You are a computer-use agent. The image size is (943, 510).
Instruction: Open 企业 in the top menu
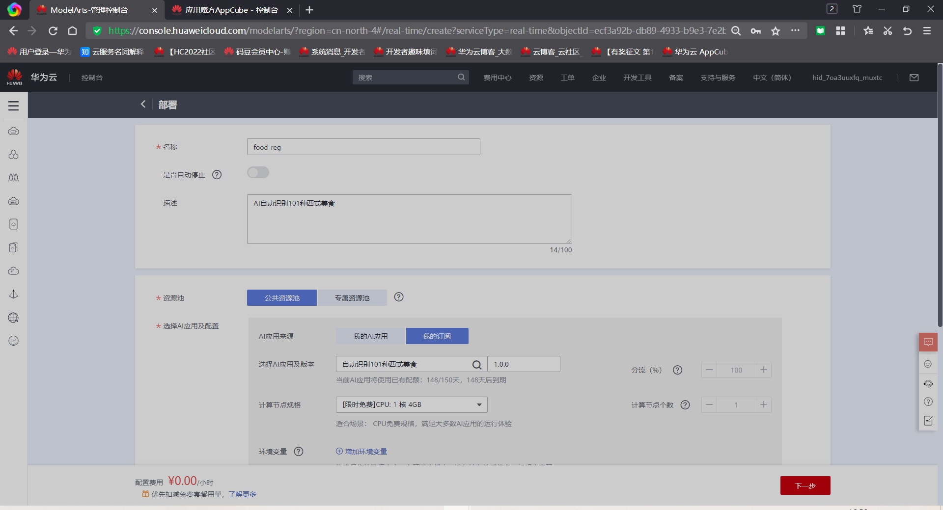[x=599, y=78]
